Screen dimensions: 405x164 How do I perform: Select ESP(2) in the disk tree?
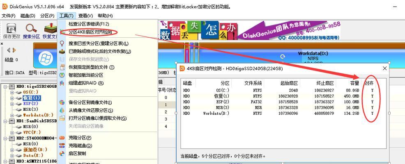click(x=30, y=104)
